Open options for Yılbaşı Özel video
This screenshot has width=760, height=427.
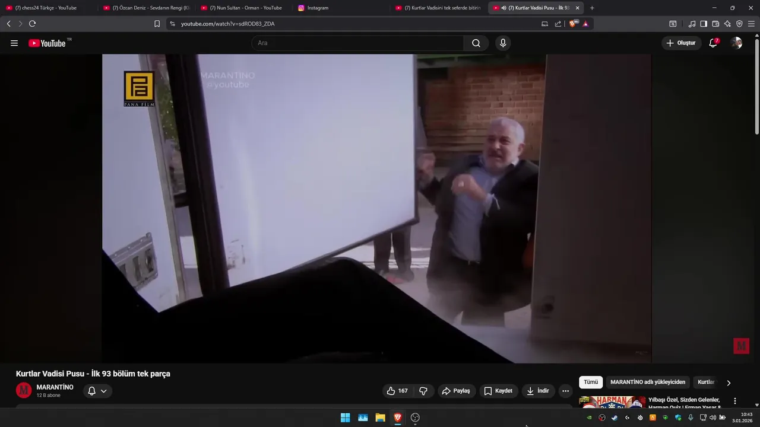point(735,401)
